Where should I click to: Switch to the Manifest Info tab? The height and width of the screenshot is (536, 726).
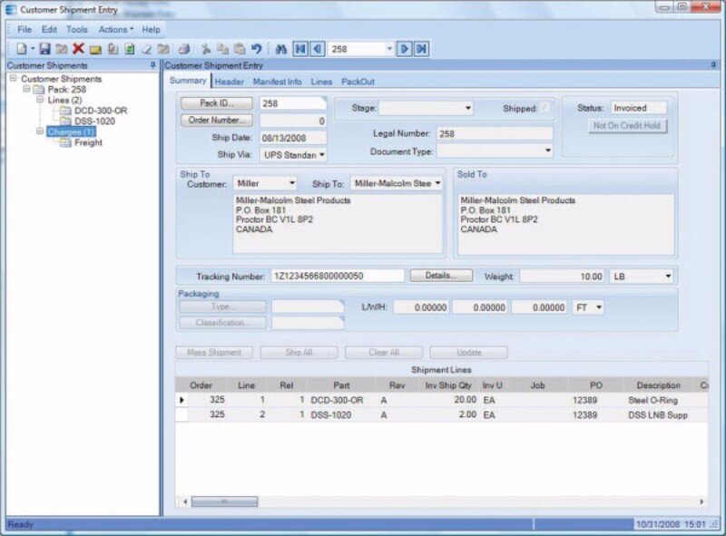pos(277,82)
